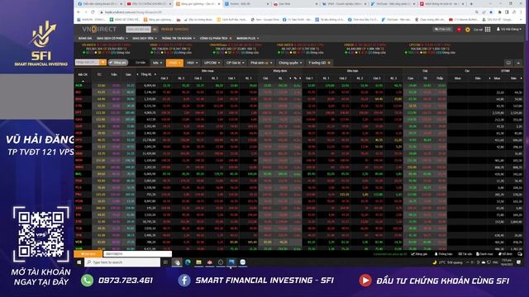Image resolution: width=529 pixels, height=297 pixels.
Task: Open Thông báo in bottom bar
Action: point(444,254)
